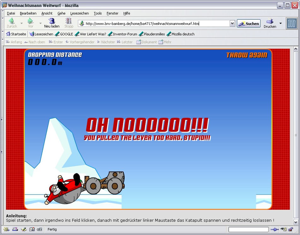This screenshot has height=235, width=300.
Task: Collapse the site navigation bar grippy
Action: tap(3, 42)
